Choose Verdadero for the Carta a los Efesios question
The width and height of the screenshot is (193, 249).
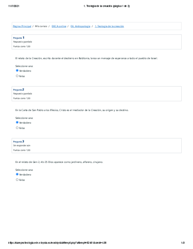(x=17, y=122)
